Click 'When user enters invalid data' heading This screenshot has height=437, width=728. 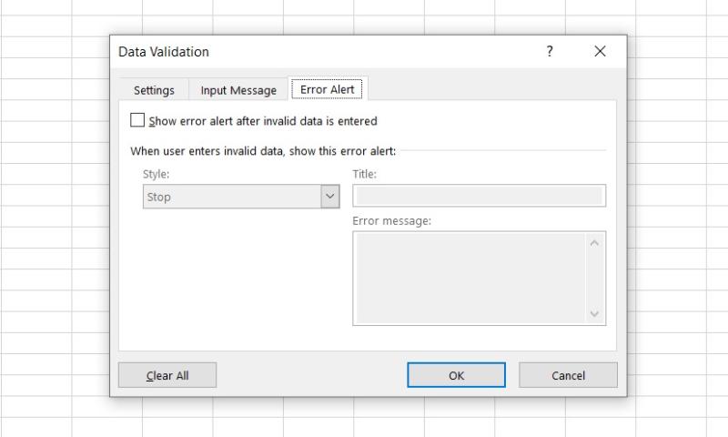coord(263,150)
